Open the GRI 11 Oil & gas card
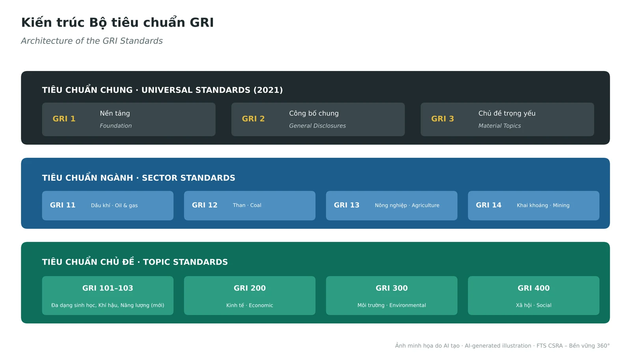The image size is (631, 355). point(108,206)
